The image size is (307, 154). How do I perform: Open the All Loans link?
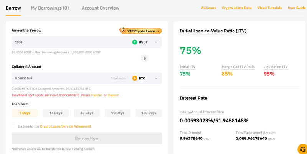tap(208, 8)
